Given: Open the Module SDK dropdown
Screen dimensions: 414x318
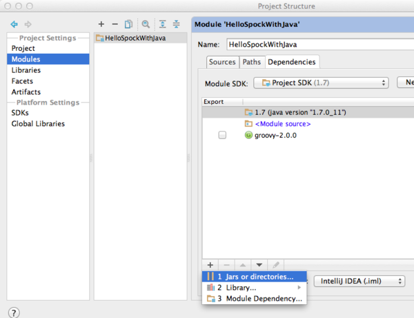Looking at the screenshot, I should pyautogui.click(x=321, y=83).
